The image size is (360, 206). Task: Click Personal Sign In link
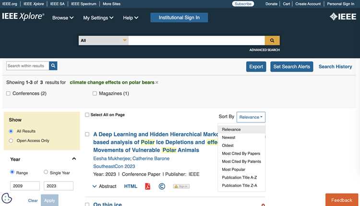[340, 4]
